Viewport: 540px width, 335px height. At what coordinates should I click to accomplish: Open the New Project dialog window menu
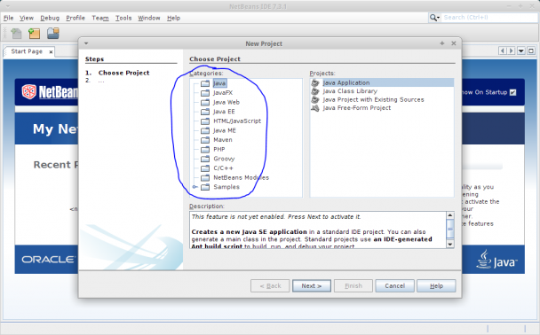point(86,43)
